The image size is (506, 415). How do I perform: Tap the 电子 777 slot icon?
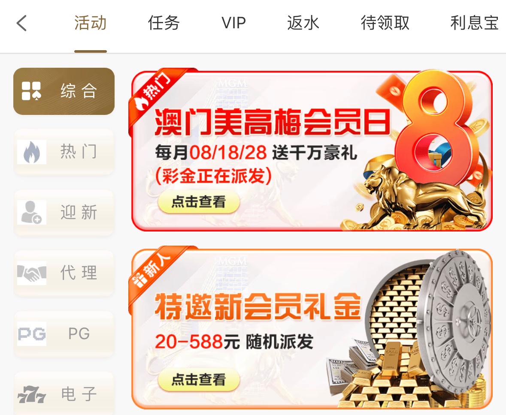coord(32,394)
